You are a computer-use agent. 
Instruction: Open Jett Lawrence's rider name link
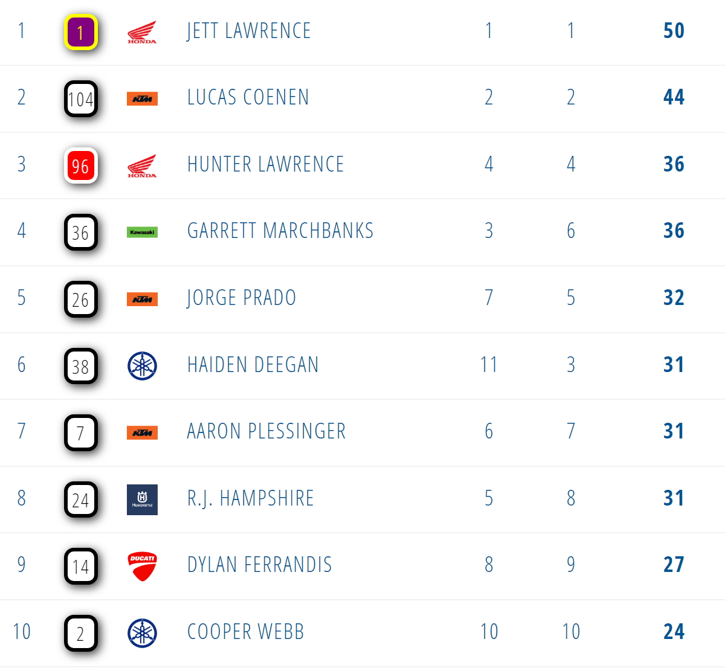point(249,31)
